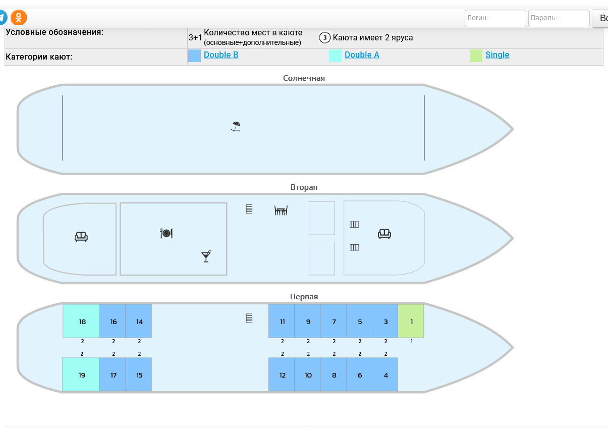Select Double B cabin 12
The image size is (608, 428).
click(x=282, y=375)
